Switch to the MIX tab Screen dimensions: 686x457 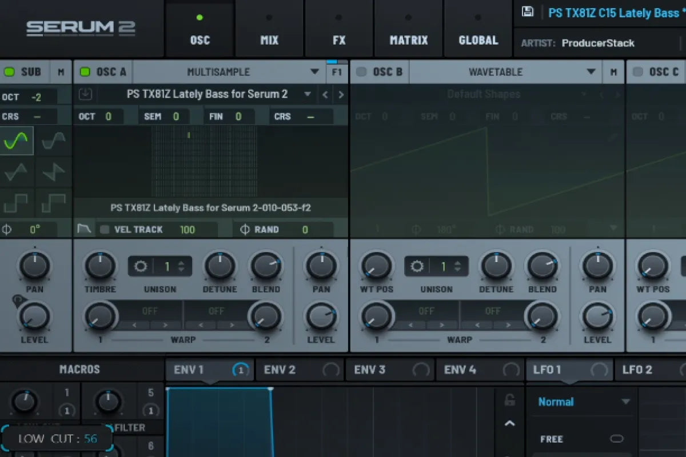coord(269,30)
